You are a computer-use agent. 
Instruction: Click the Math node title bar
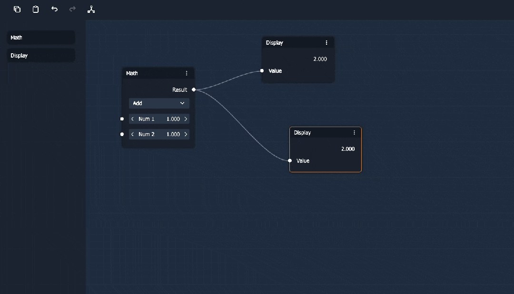coord(158,73)
